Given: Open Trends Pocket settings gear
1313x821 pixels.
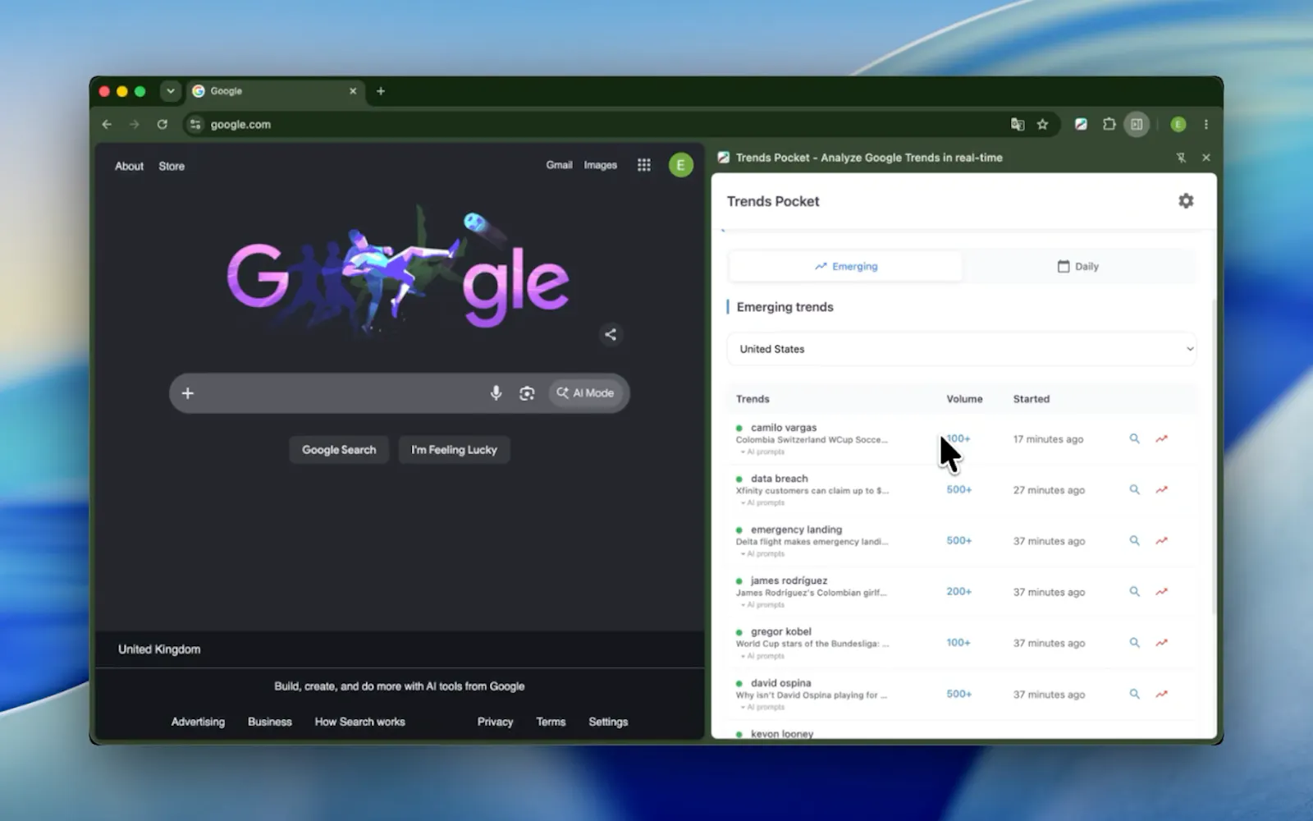Looking at the screenshot, I should tap(1186, 201).
